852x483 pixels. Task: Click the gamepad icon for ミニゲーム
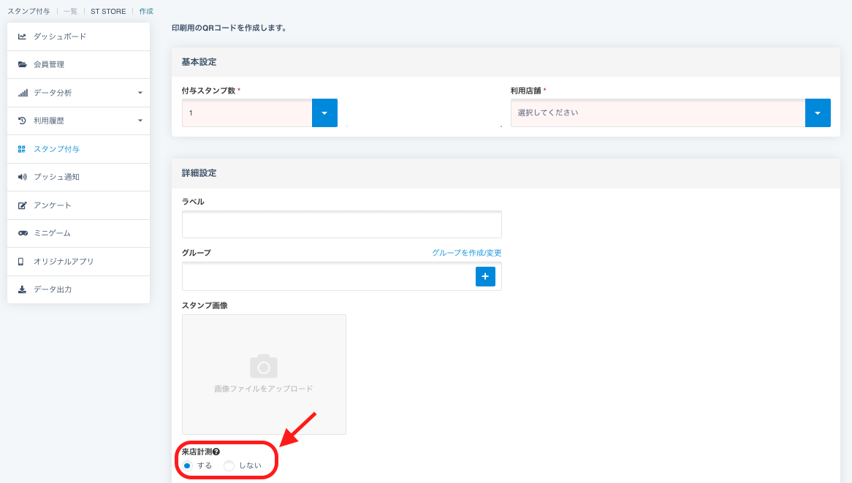[22, 233]
